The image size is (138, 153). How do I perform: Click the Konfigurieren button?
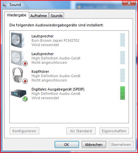[24, 131]
